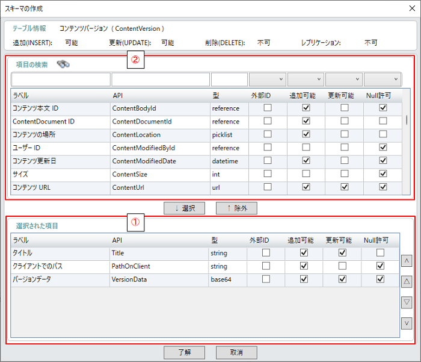Click move-to-top arrow button
The width and height of the screenshot is (421, 362).
coord(407,261)
